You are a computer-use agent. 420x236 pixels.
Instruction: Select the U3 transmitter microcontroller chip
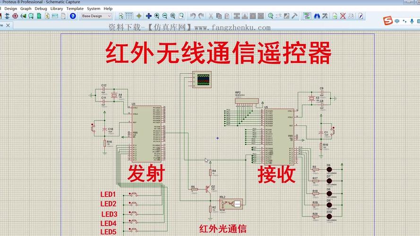coord(146,134)
